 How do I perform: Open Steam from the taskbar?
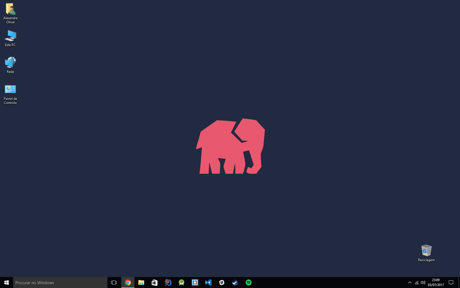(235, 283)
